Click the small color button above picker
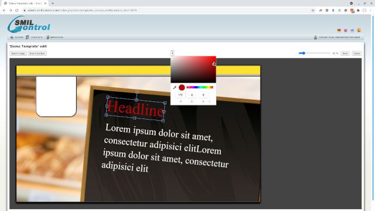 [172, 53]
